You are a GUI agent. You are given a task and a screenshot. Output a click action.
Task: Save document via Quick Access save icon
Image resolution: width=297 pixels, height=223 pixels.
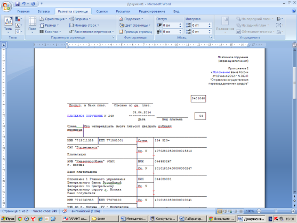[18, 4]
